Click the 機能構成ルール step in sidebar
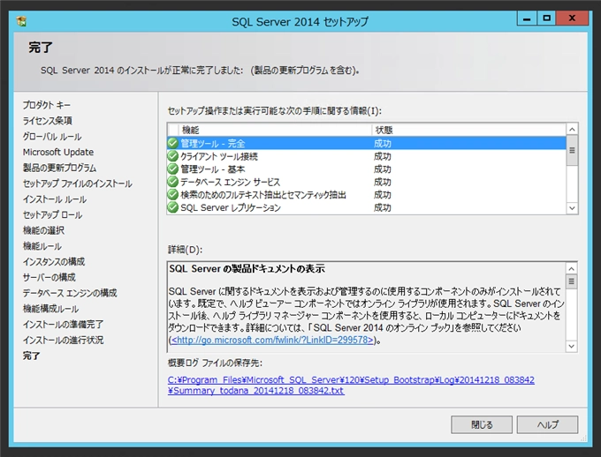The image size is (601, 457). click(50, 309)
